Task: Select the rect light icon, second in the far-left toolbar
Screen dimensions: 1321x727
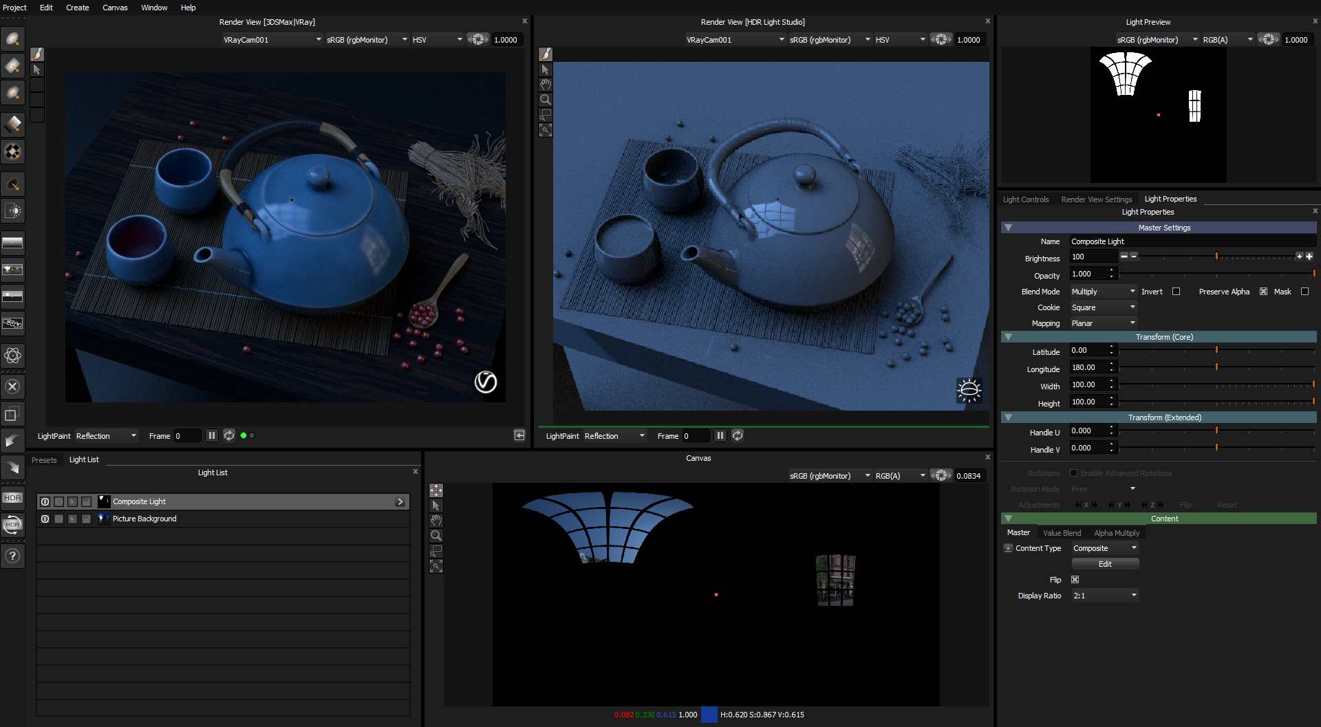Action: pyautogui.click(x=12, y=66)
